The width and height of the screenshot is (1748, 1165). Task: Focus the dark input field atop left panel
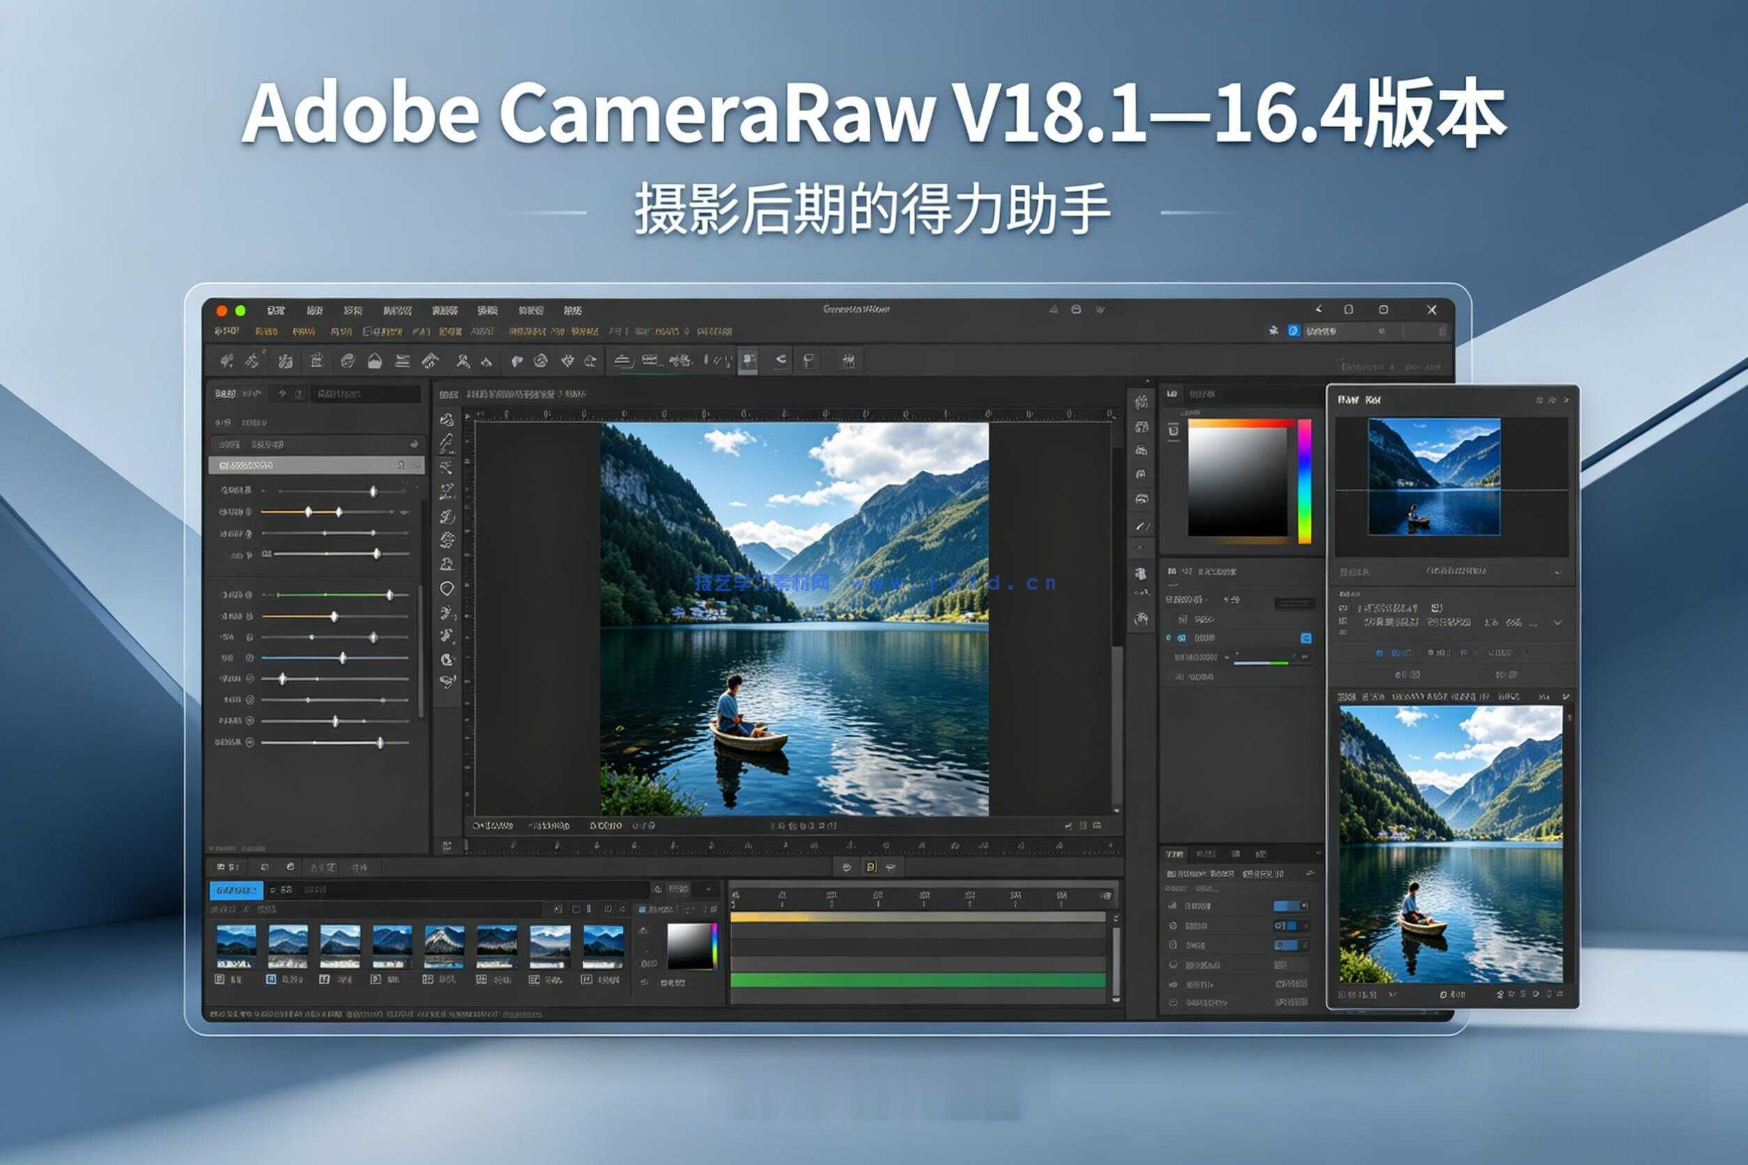366,394
